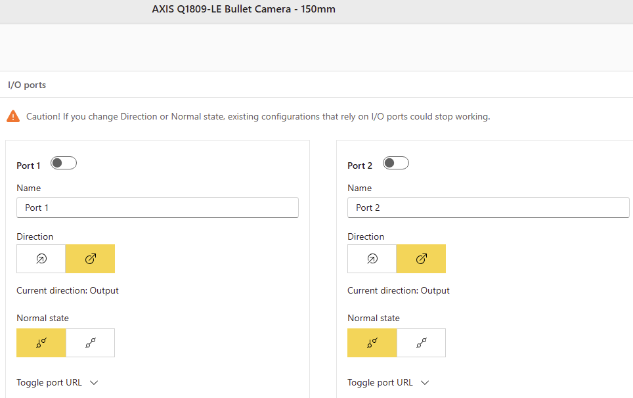Select open circuit normal state for Port 1

41,343
